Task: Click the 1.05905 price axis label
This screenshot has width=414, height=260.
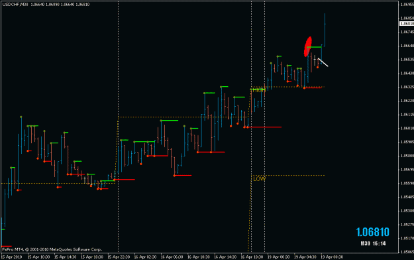Action: click(407, 142)
